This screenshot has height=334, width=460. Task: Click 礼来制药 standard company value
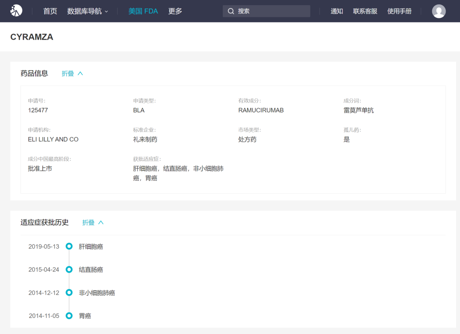[x=145, y=140]
